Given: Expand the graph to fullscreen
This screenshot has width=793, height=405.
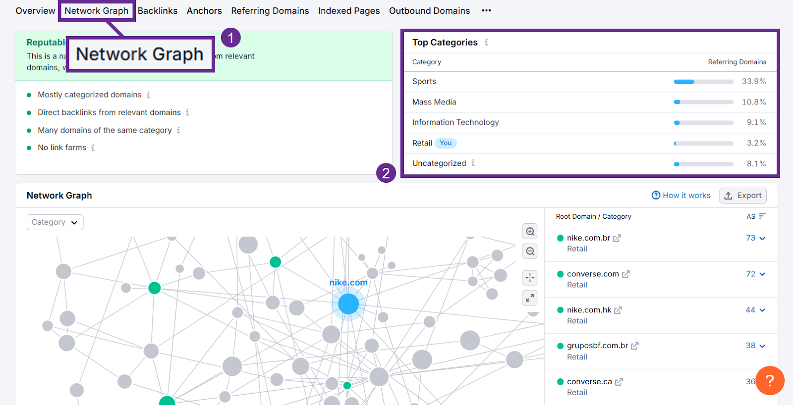Looking at the screenshot, I should 530,298.
